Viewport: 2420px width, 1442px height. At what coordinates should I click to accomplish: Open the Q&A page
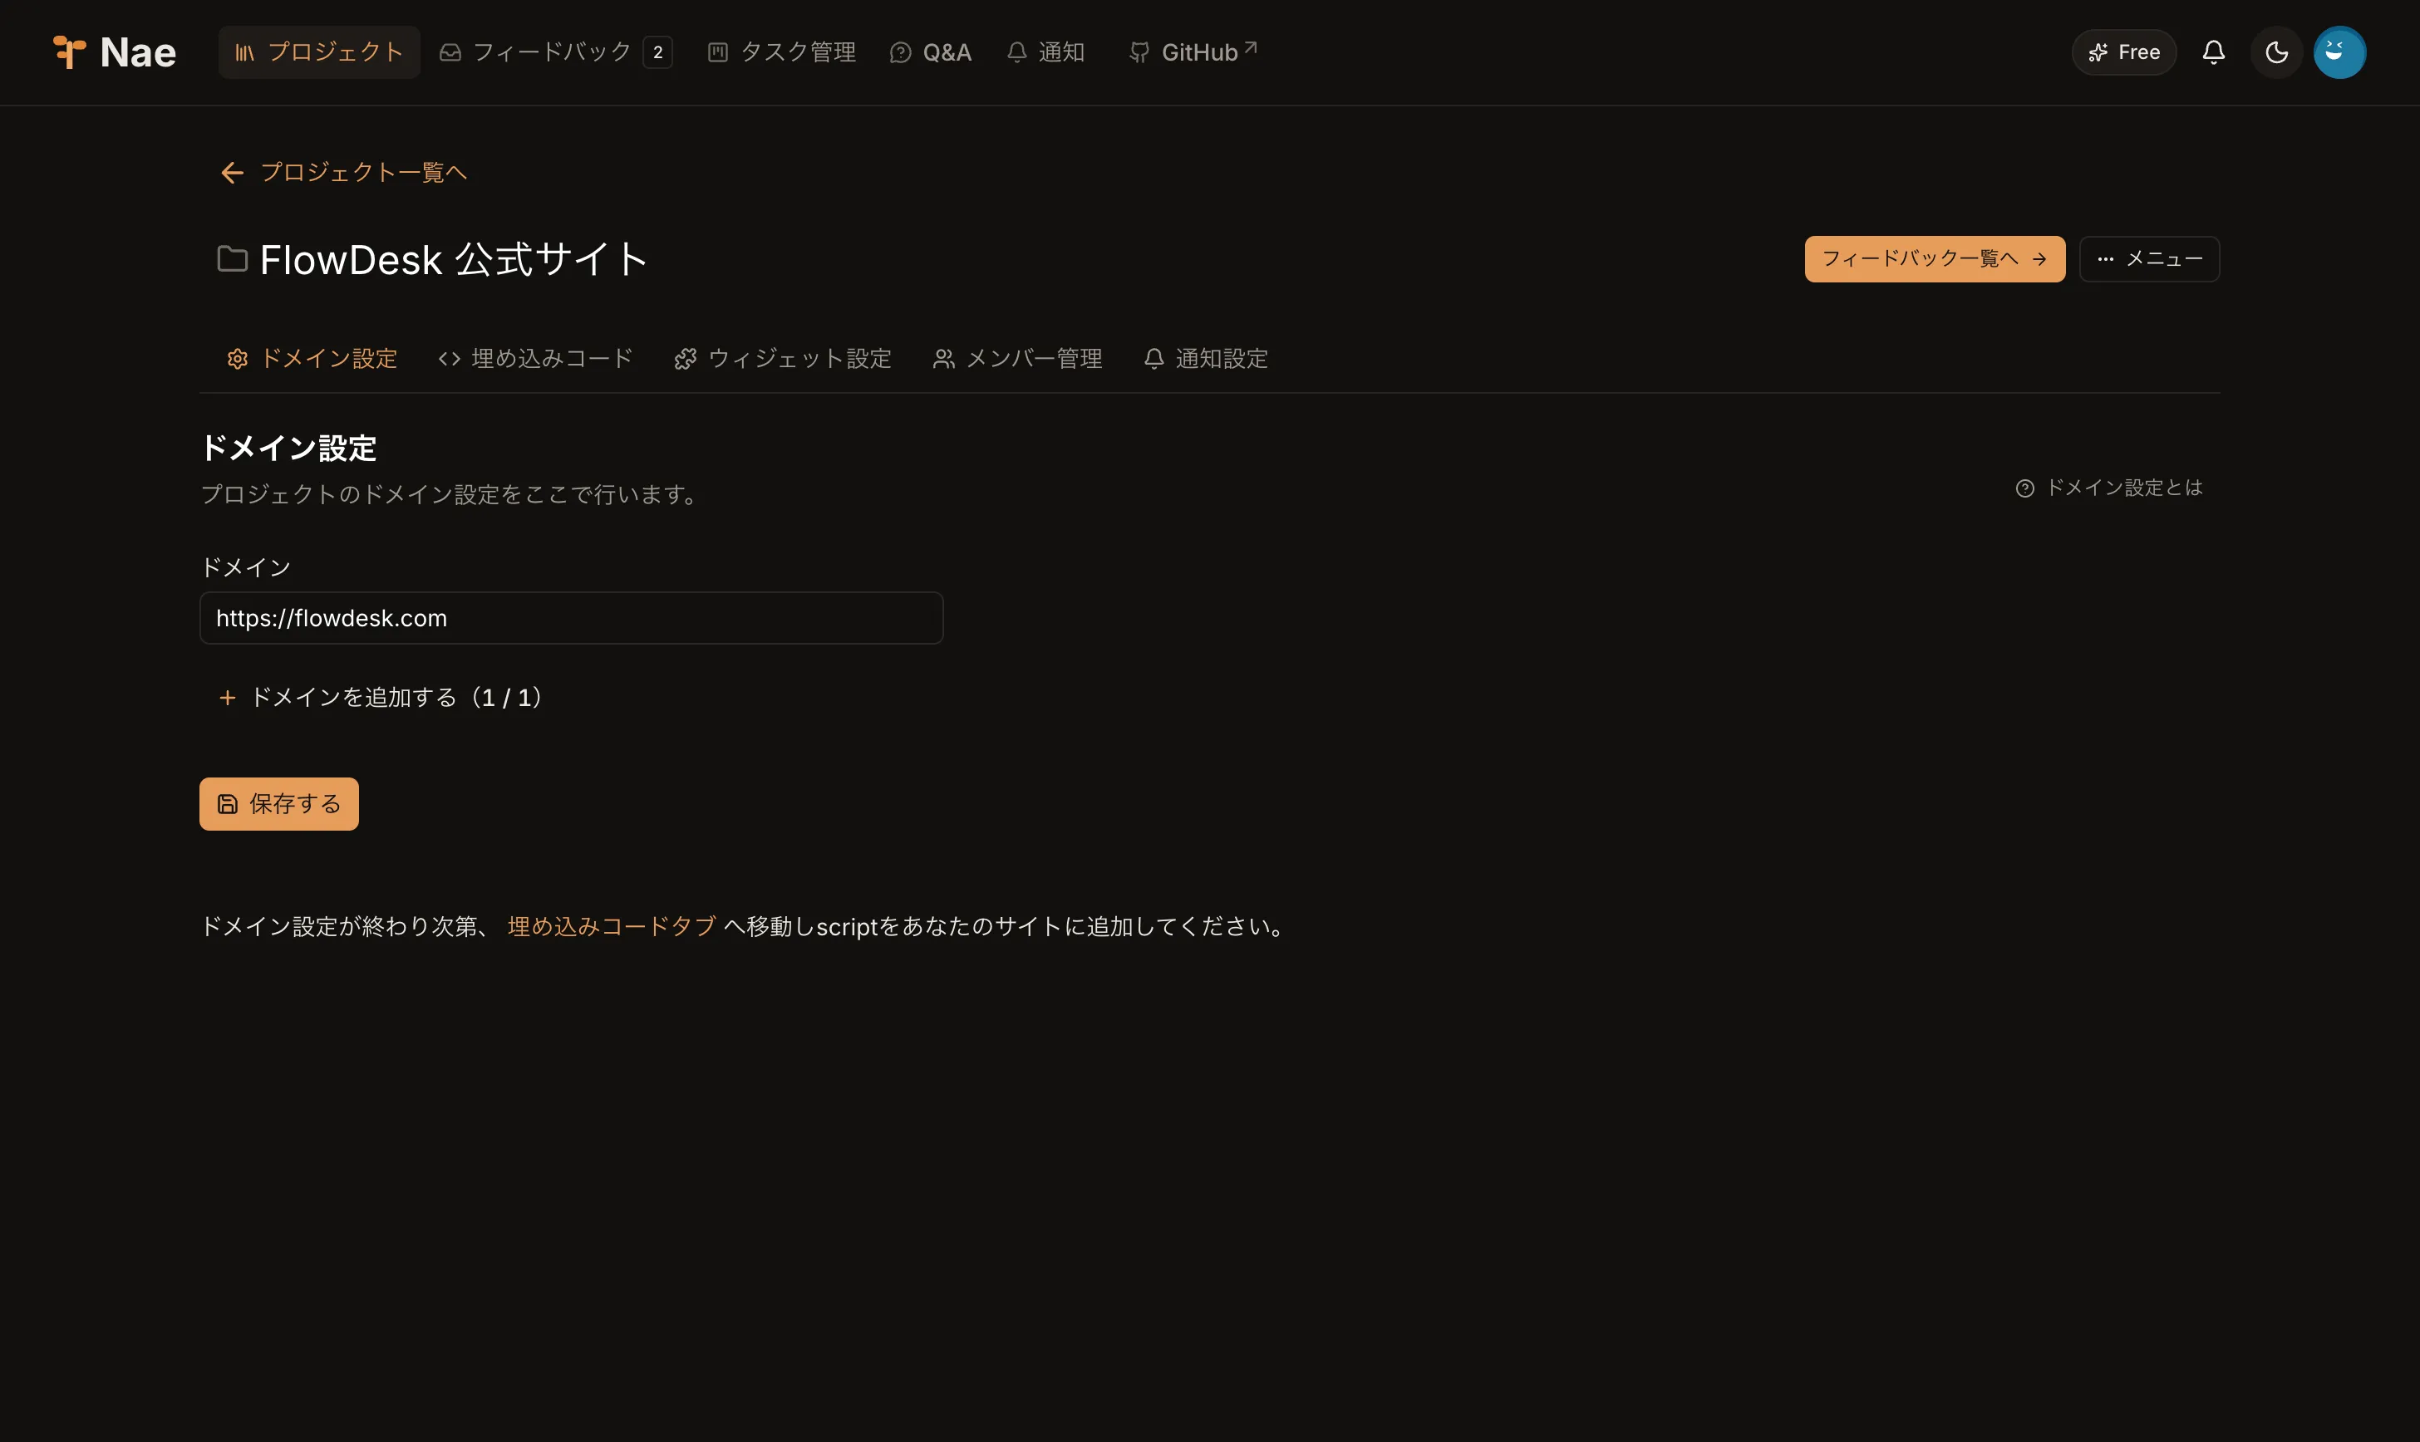pyautogui.click(x=930, y=52)
